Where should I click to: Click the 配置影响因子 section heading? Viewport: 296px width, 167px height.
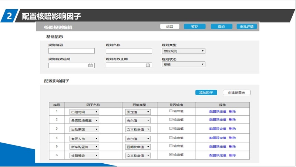[x=57, y=81]
